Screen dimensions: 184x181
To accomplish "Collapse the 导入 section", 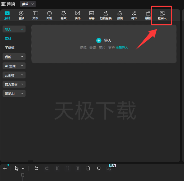I will point(14,29).
